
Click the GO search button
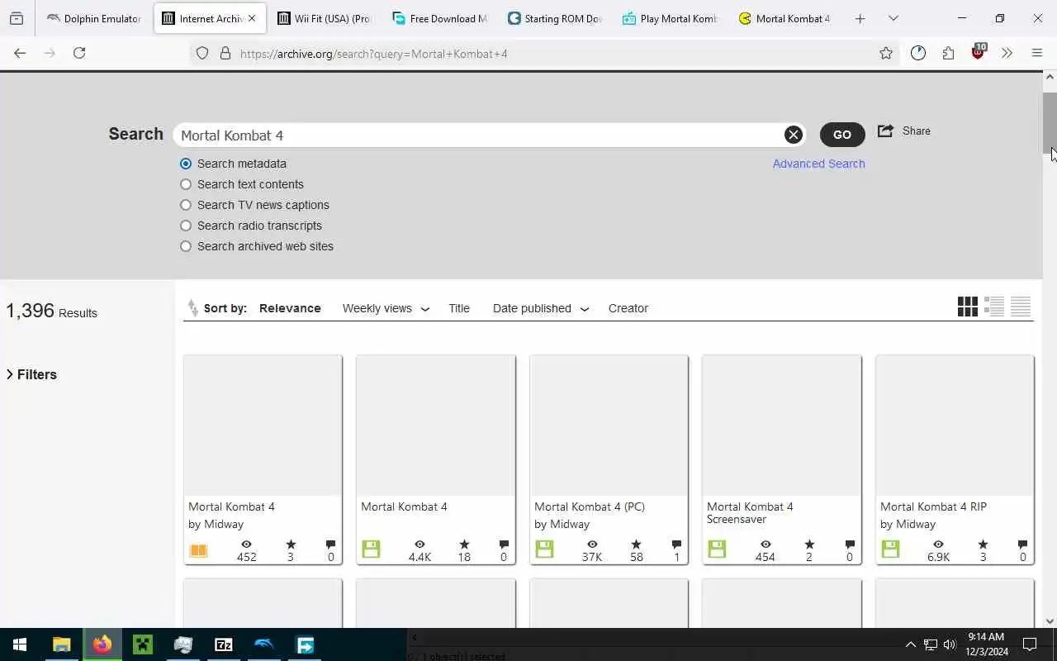(x=842, y=135)
